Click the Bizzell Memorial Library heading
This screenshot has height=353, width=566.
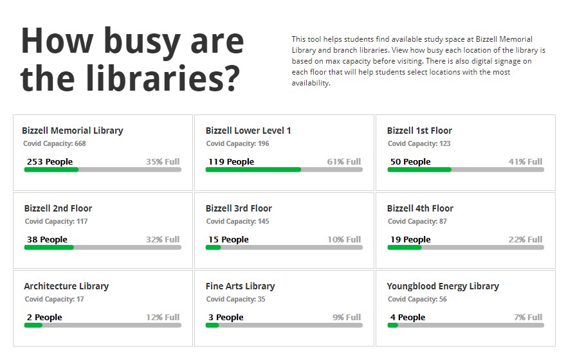72,131
